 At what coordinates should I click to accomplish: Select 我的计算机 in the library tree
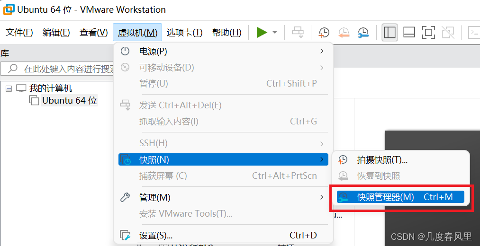tap(51, 88)
